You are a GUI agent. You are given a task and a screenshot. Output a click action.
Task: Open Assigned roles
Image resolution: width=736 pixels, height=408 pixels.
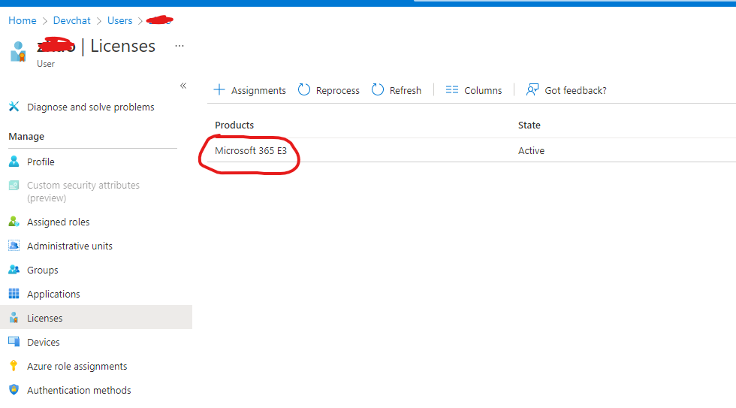tap(59, 222)
